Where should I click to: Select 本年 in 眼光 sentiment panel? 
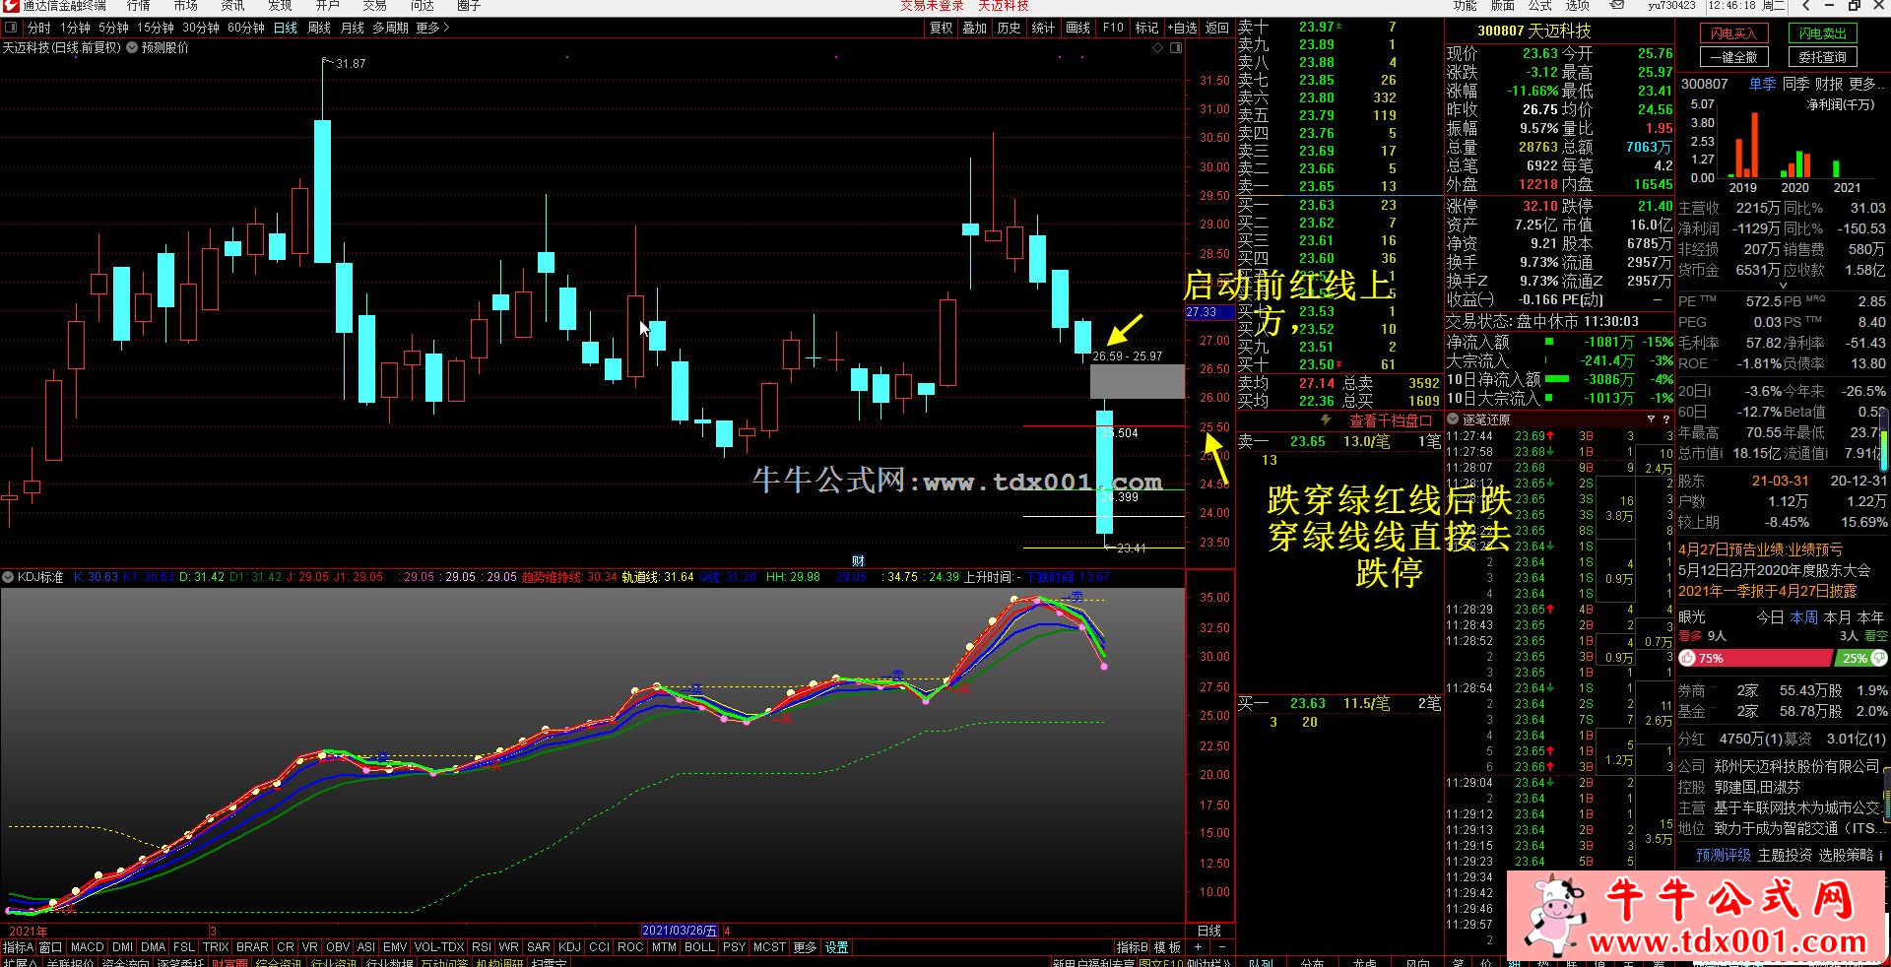(x=1870, y=617)
